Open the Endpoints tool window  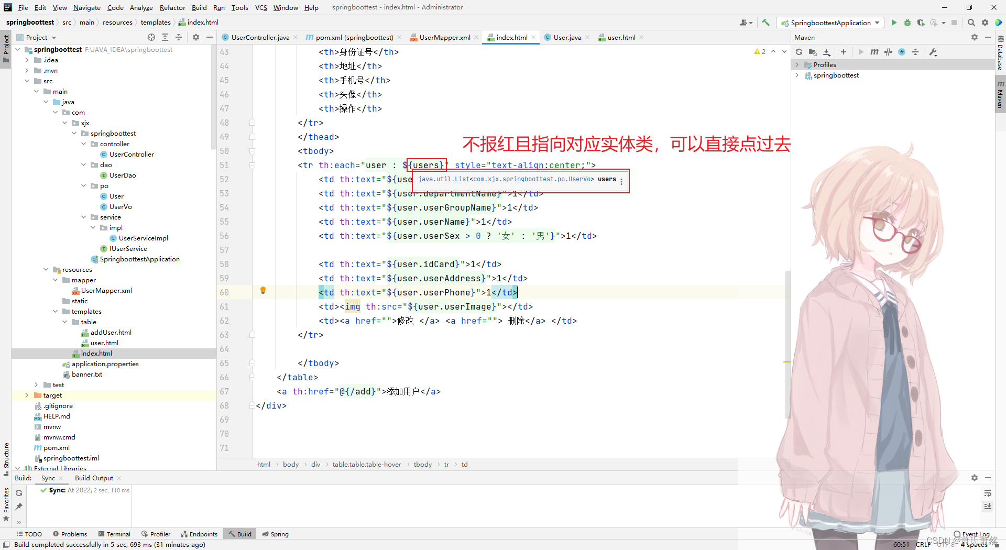[x=199, y=534]
